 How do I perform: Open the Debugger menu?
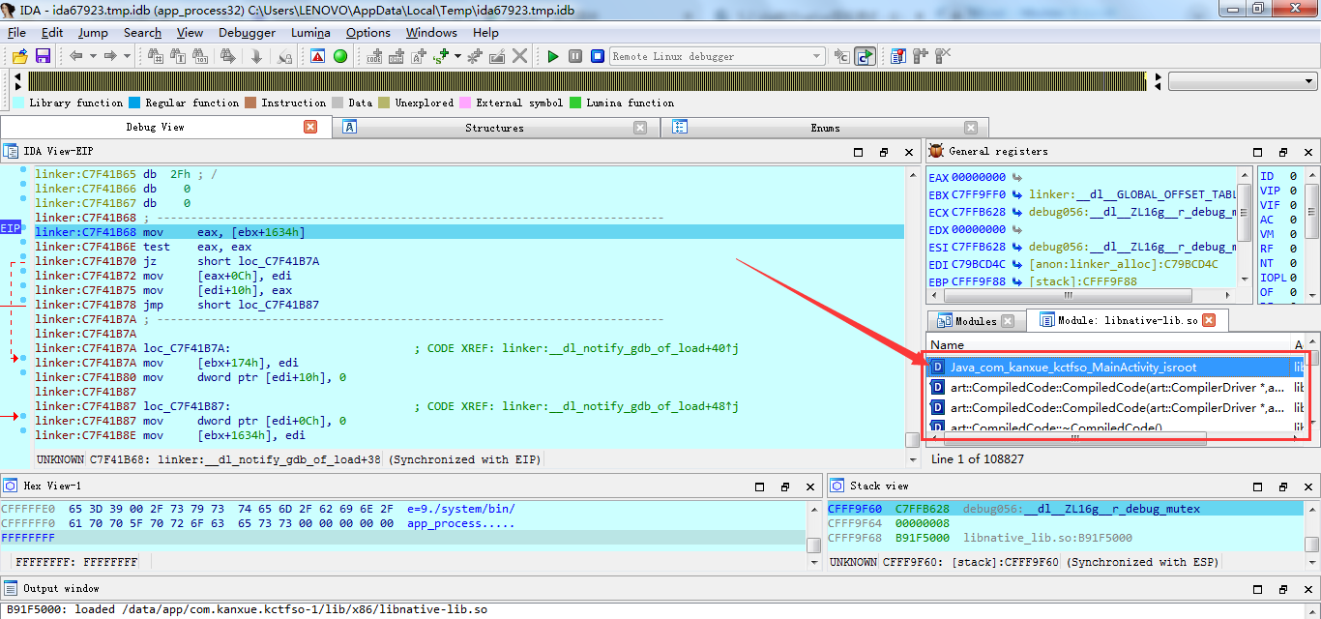[247, 33]
